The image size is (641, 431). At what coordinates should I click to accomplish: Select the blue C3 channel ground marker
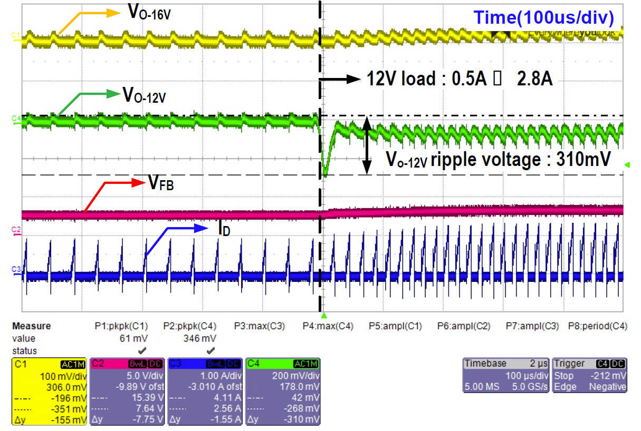[x=15, y=269]
